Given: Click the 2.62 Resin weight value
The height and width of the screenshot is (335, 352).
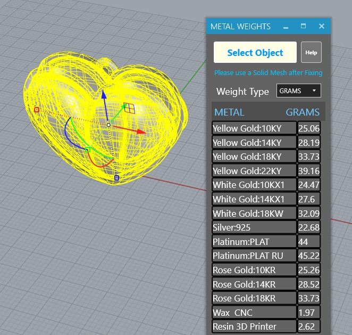Looking at the screenshot, I should tap(309, 326).
